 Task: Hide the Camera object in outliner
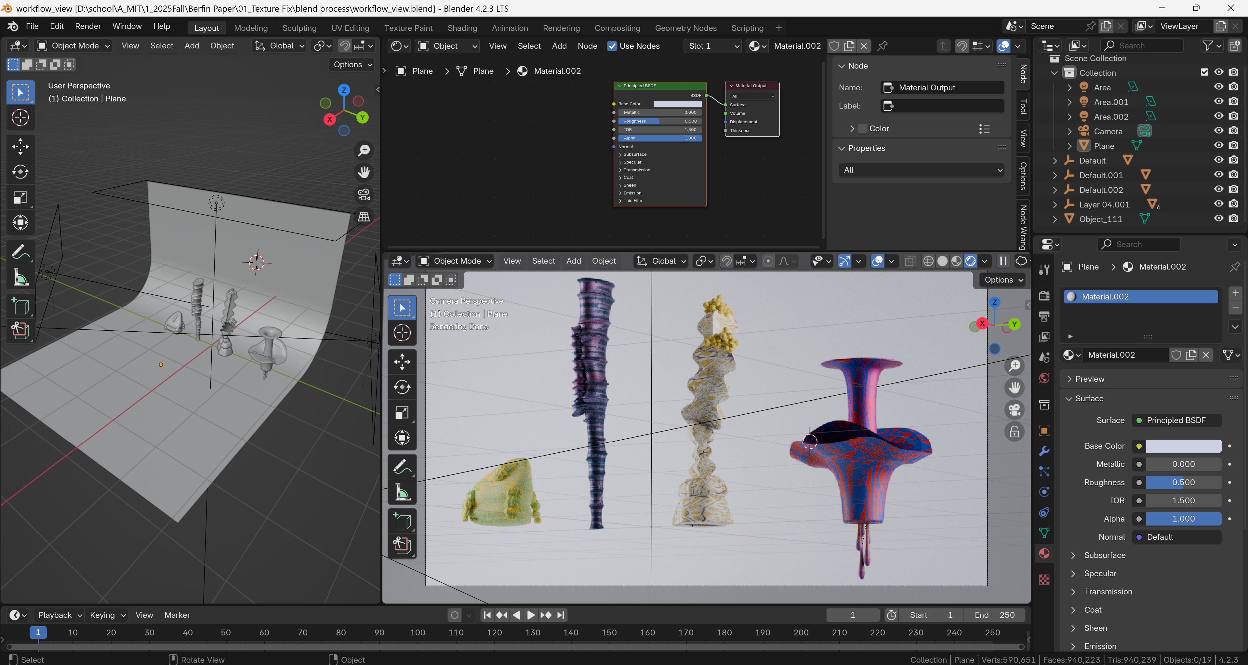pos(1218,131)
